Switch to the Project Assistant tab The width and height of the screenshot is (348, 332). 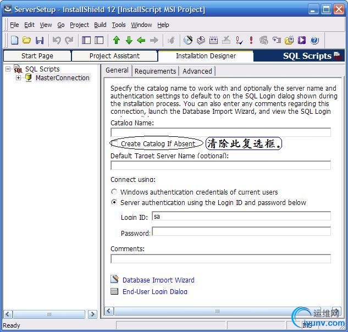click(114, 56)
